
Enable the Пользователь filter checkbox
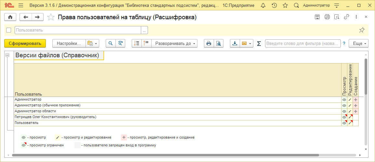[8, 30]
